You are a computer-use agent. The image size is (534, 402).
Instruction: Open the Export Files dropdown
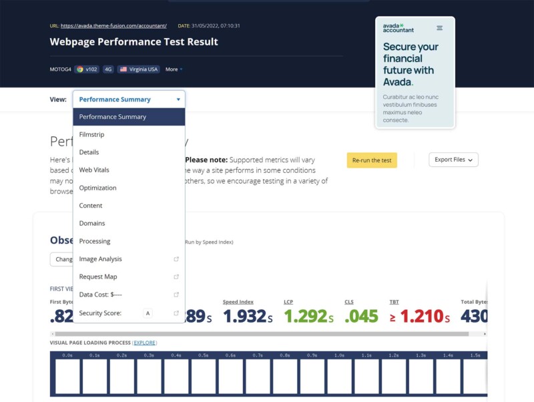coord(454,160)
